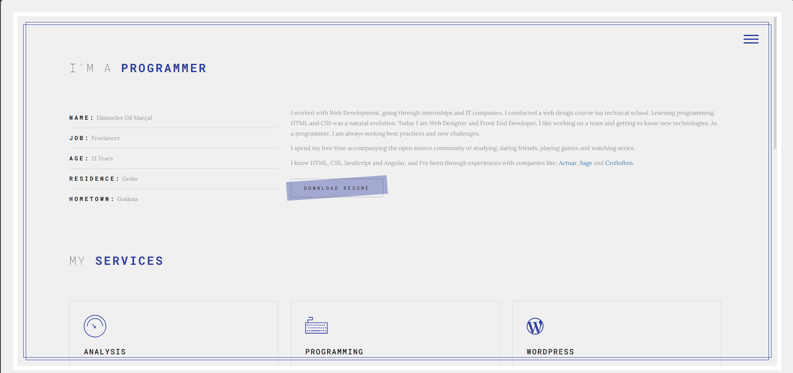The image size is (793, 373).
Task: Select the PROGRAMMING service title
Action: [x=334, y=352]
